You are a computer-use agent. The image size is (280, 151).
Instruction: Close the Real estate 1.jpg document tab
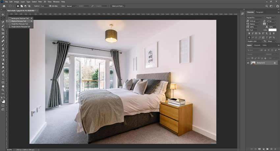click(37, 11)
